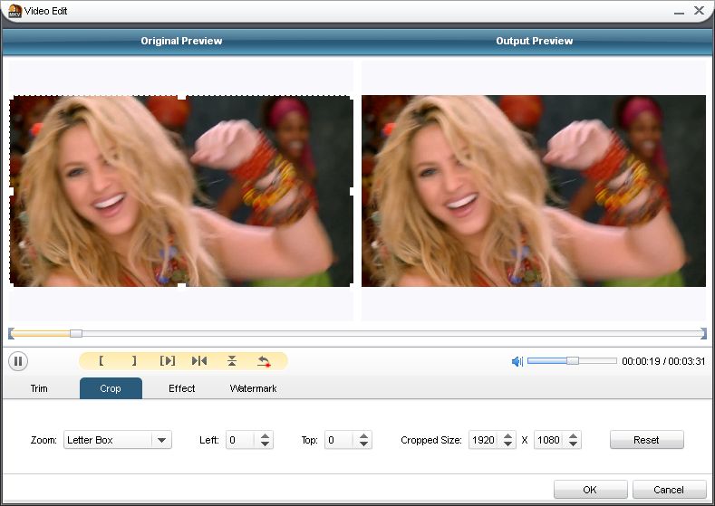Click the Original Preview video frame
The width and height of the screenshot is (715, 506).
pyautogui.click(x=181, y=191)
